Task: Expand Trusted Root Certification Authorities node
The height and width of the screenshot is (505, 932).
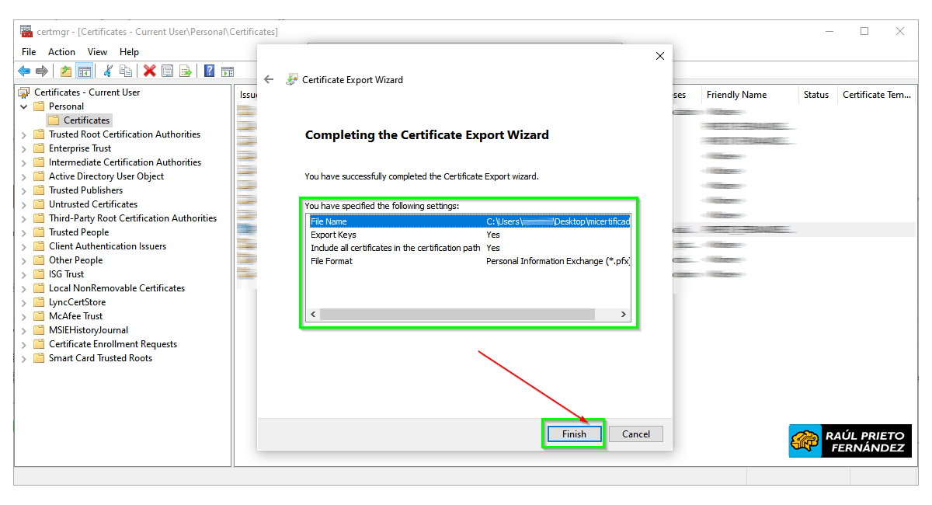Action: (24, 134)
